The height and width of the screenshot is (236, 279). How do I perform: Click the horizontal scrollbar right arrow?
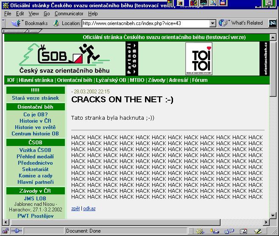click(x=266, y=222)
